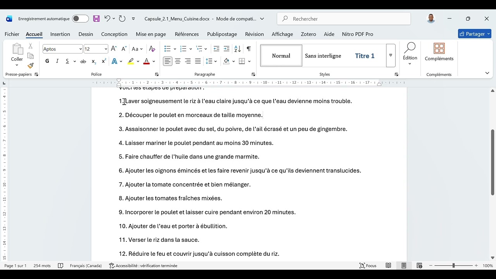The width and height of the screenshot is (496, 279).
Task: Click the Redo arrow icon
Action: click(122, 19)
